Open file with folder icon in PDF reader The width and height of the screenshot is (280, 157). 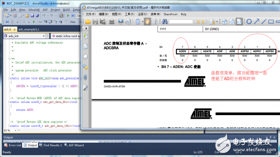pos(88,22)
